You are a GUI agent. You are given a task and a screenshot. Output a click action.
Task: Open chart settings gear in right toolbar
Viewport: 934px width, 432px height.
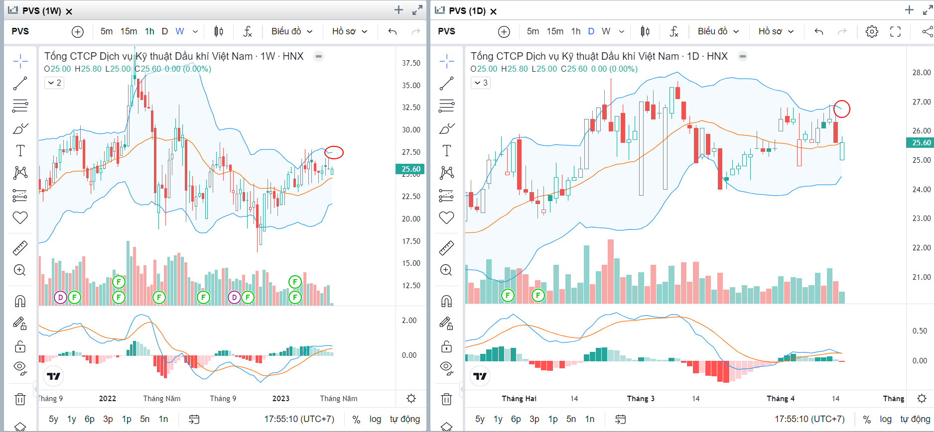pyautogui.click(x=872, y=31)
